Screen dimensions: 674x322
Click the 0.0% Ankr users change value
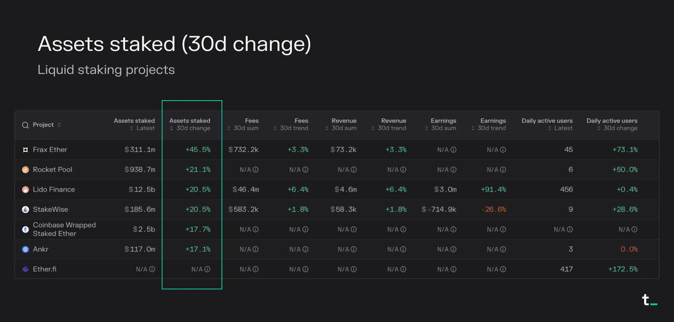(x=629, y=249)
